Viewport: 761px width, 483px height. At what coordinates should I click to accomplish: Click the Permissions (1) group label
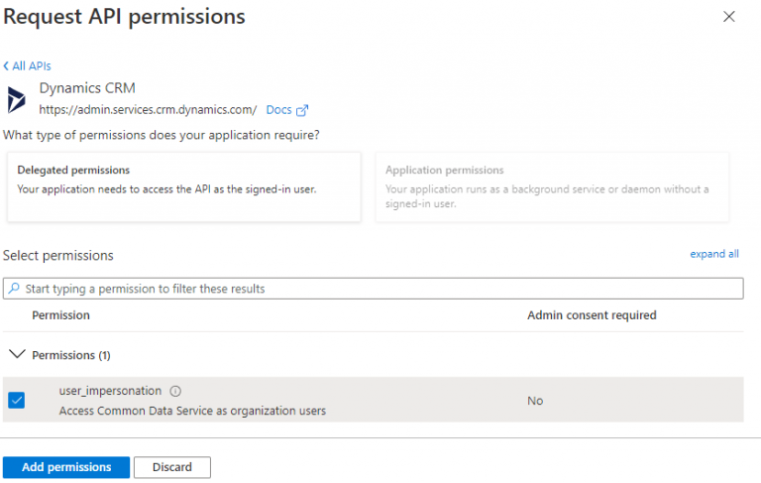coord(70,355)
